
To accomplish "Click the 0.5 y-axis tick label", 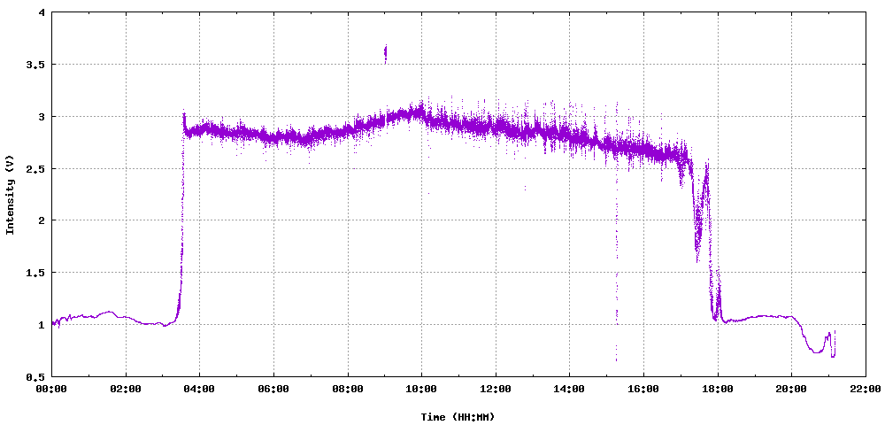I will 35,377.
